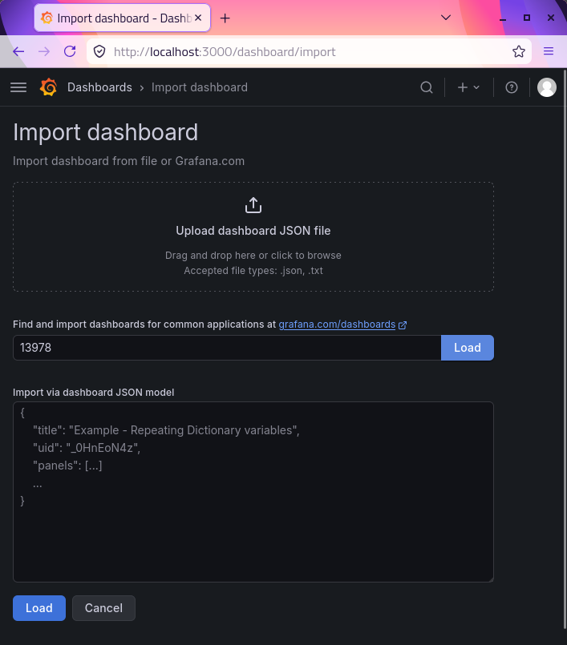This screenshot has width=567, height=645.
Task: Click the upload arrow icon
Action: click(x=253, y=205)
